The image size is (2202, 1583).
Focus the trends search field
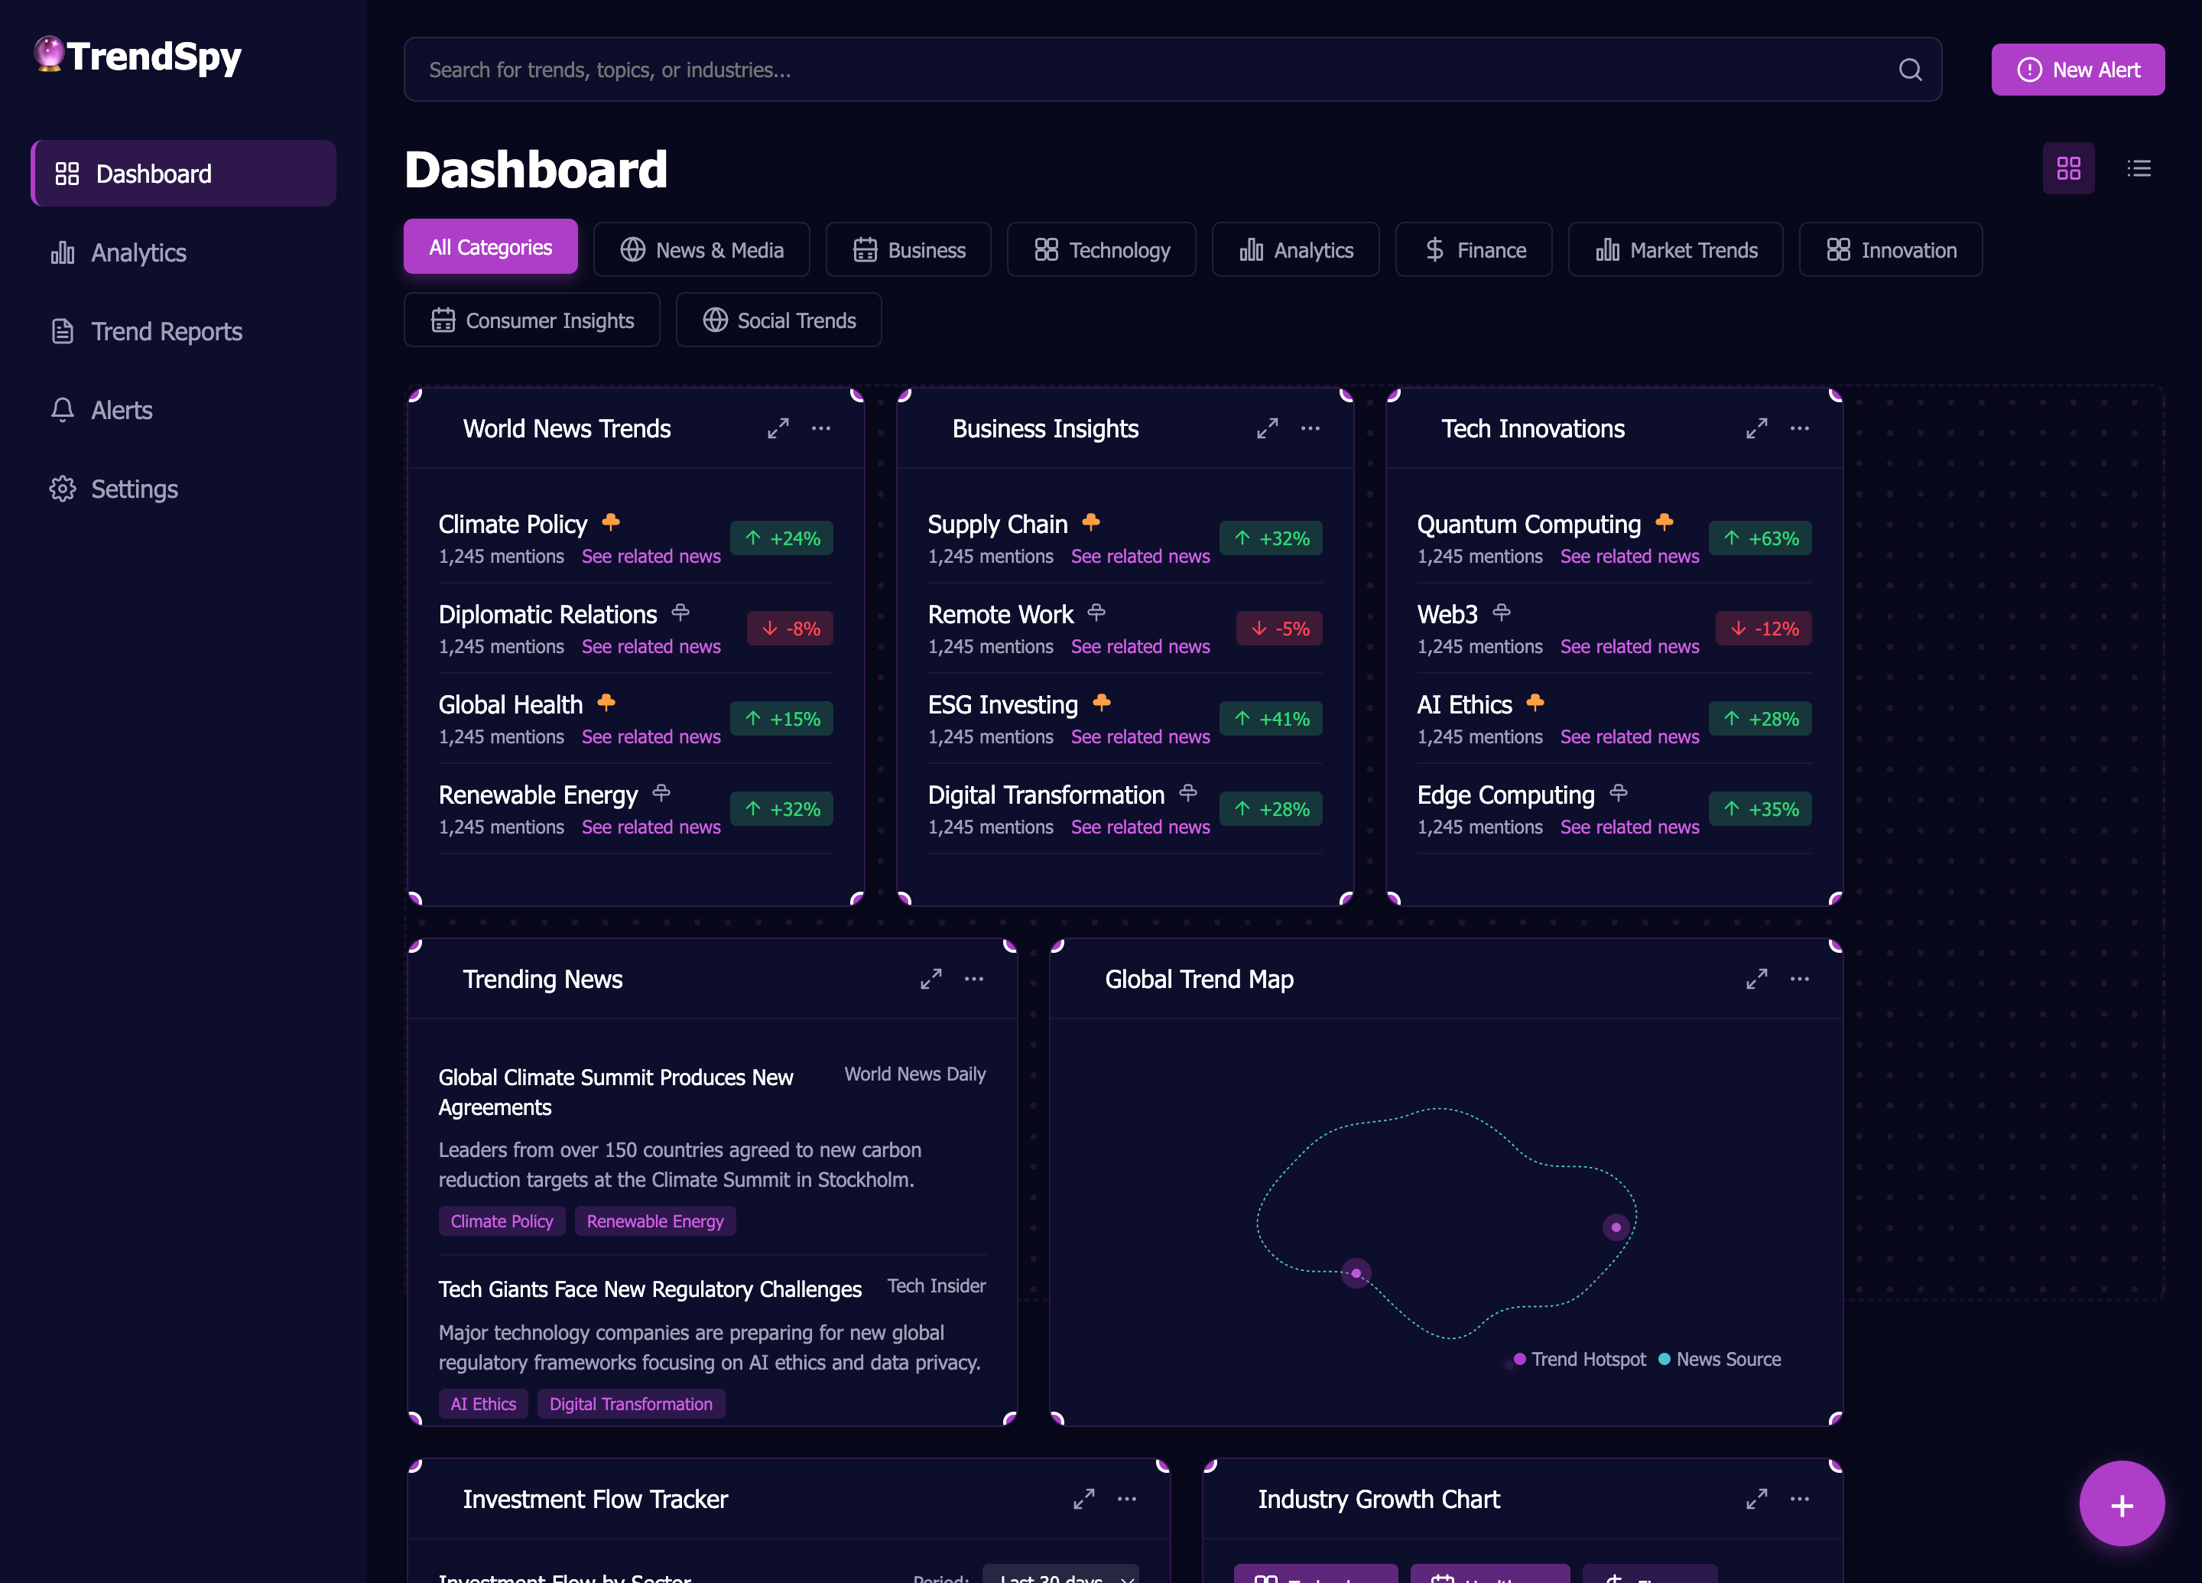(x=1173, y=70)
